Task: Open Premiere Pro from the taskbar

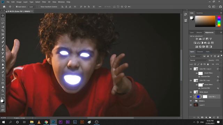Action: pyautogui.click(x=61, y=122)
